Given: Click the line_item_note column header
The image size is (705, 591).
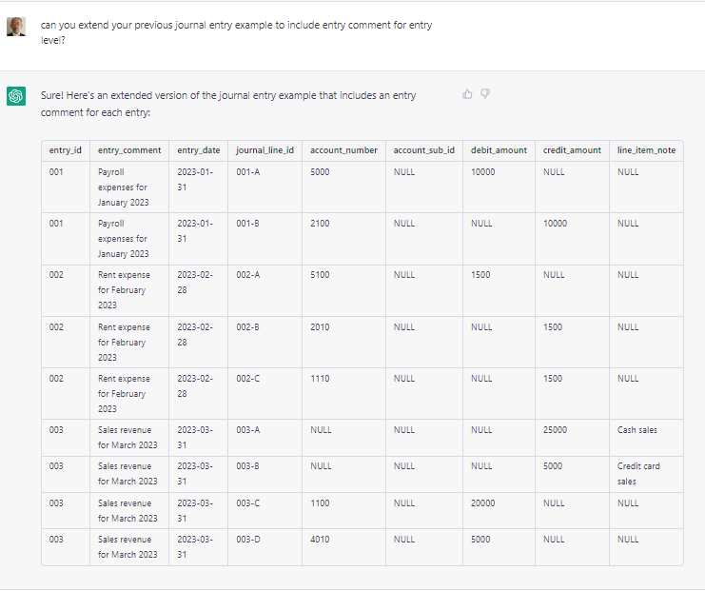Looking at the screenshot, I should (646, 150).
